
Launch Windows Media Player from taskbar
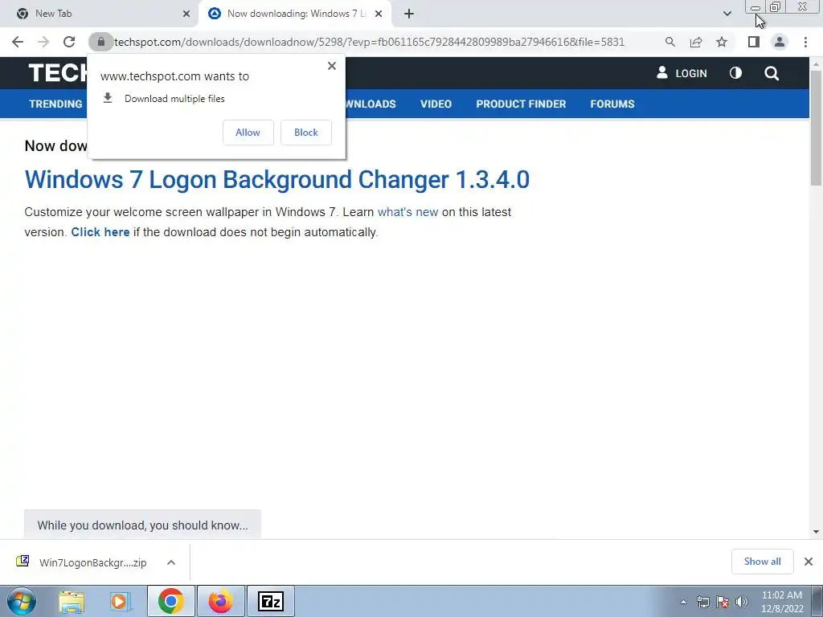pyautogui.click(x=121, y=601)
